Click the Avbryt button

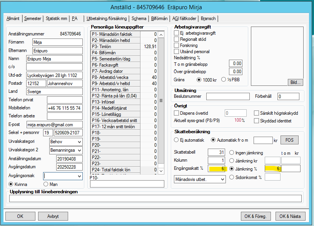pyautogui.click(x=53, y=216)
